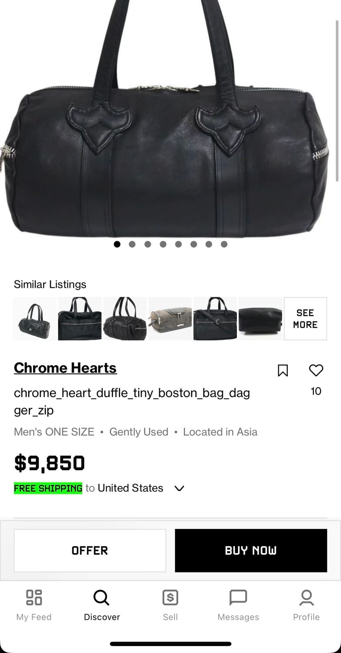The width and height of the screenshot is (341, 653).
Task: Open the Chrome Hearts designer link
Action: pos(65,368)
